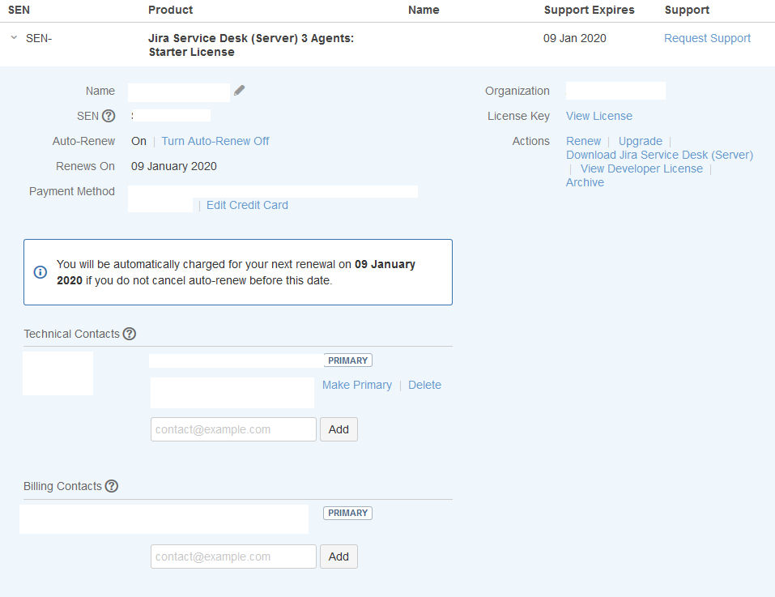Click the Technical Contacts heading
This screenshot has height=597, width=775.
tap(71, 334)
